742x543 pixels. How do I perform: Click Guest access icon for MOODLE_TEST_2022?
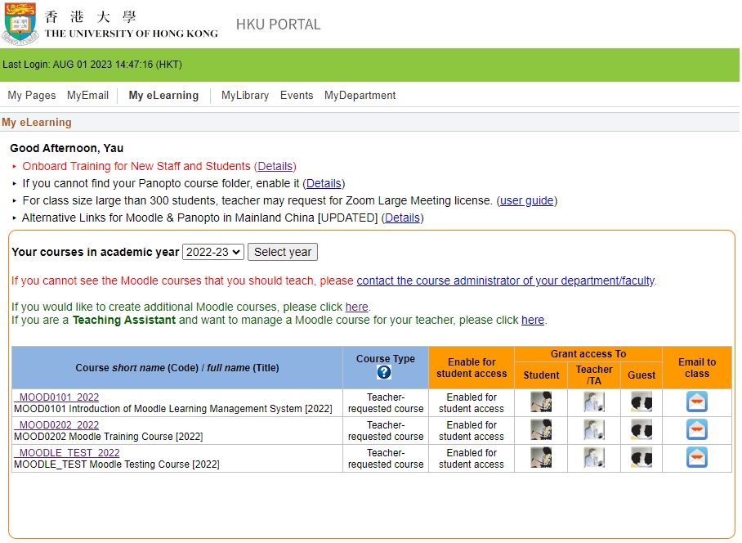641,458
